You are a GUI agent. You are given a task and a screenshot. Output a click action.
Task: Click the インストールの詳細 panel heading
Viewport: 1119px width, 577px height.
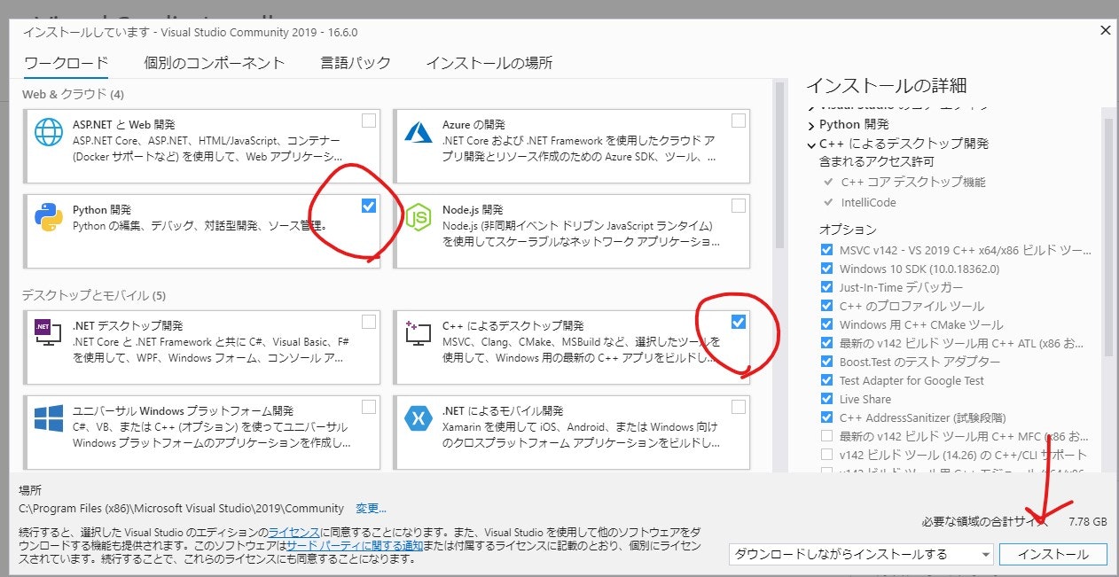[886, 86]
